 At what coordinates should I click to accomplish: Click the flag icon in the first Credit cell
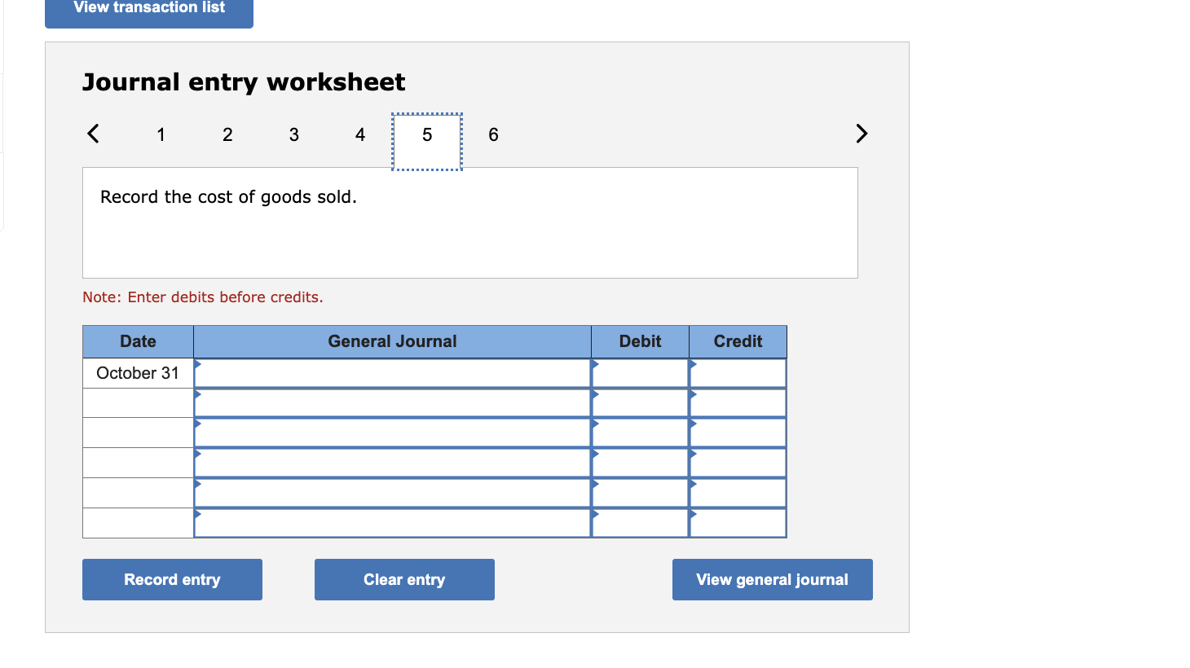click(x=692, y=366)
